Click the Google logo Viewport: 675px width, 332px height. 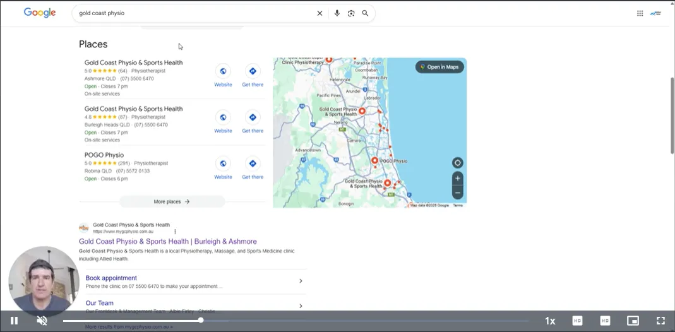click(40, 13)
